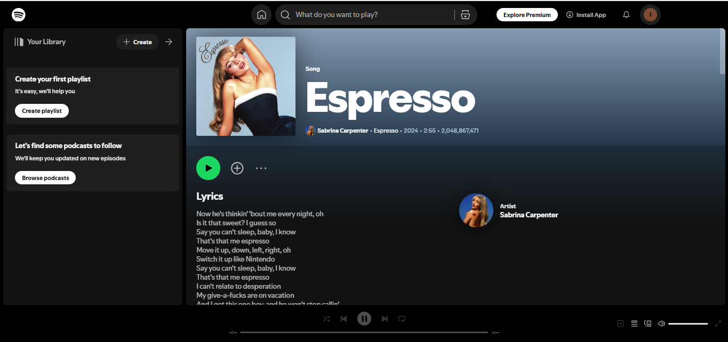
Task: Mute the volume
Action: 661,323
